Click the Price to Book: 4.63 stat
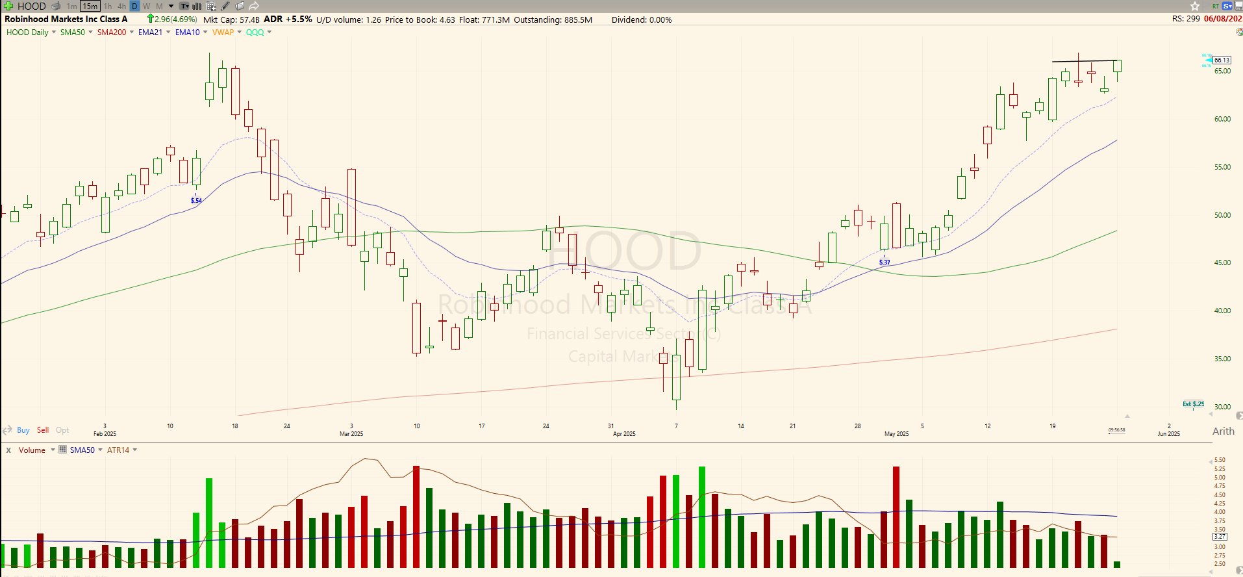Image resolution: width=1243 pixels, height=577 pixels. point(420,19)
